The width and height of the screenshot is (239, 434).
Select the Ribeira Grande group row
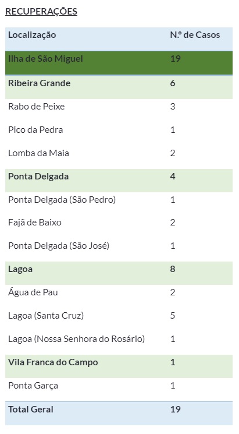[x=119, y=87]
